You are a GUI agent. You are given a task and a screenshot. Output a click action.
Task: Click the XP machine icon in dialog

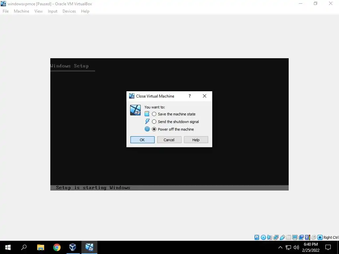click(135, 110)
